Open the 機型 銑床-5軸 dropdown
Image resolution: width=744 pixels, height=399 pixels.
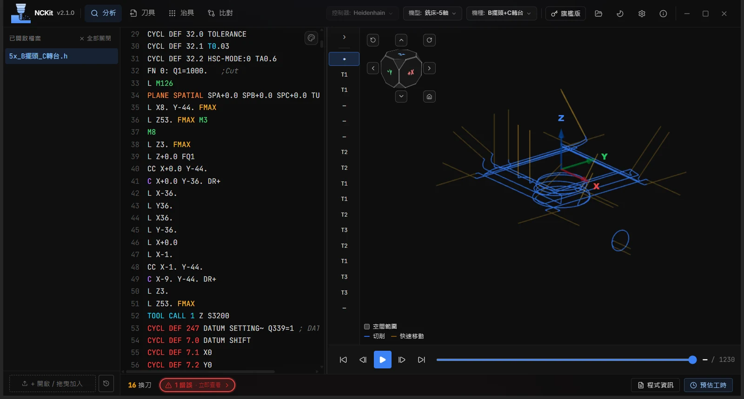click(x=432, y=13)
